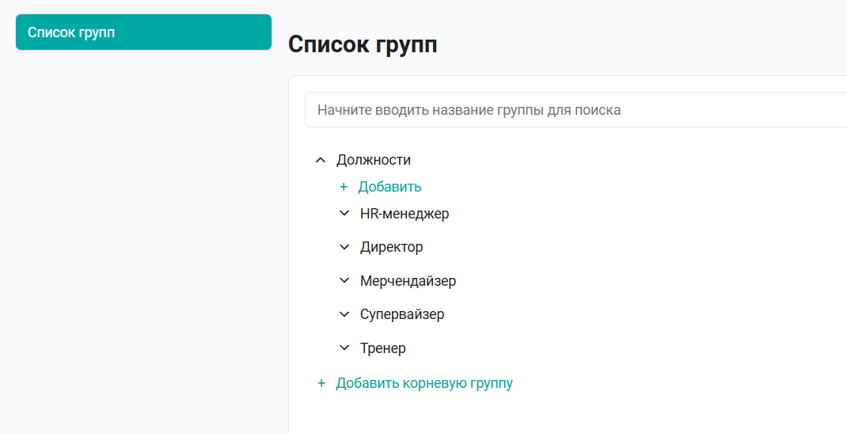Select the Супервайзер group
847x433 pixels.
(x=402, y=314)
